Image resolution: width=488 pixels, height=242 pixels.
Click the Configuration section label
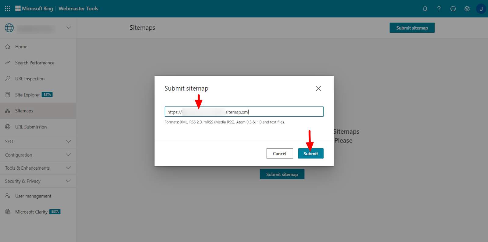pyautogui.click(x=19, y=155)
